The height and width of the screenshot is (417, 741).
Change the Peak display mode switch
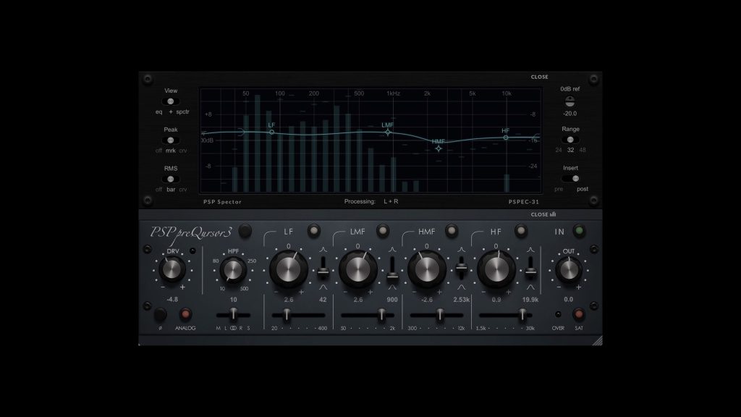pyautogui.click(x=171, y=140)
